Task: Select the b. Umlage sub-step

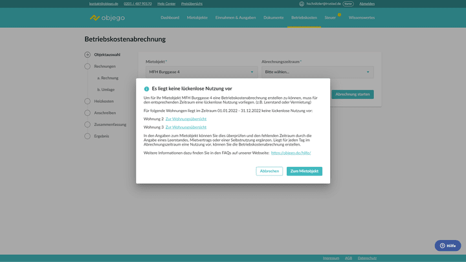Action: (105, 90)
